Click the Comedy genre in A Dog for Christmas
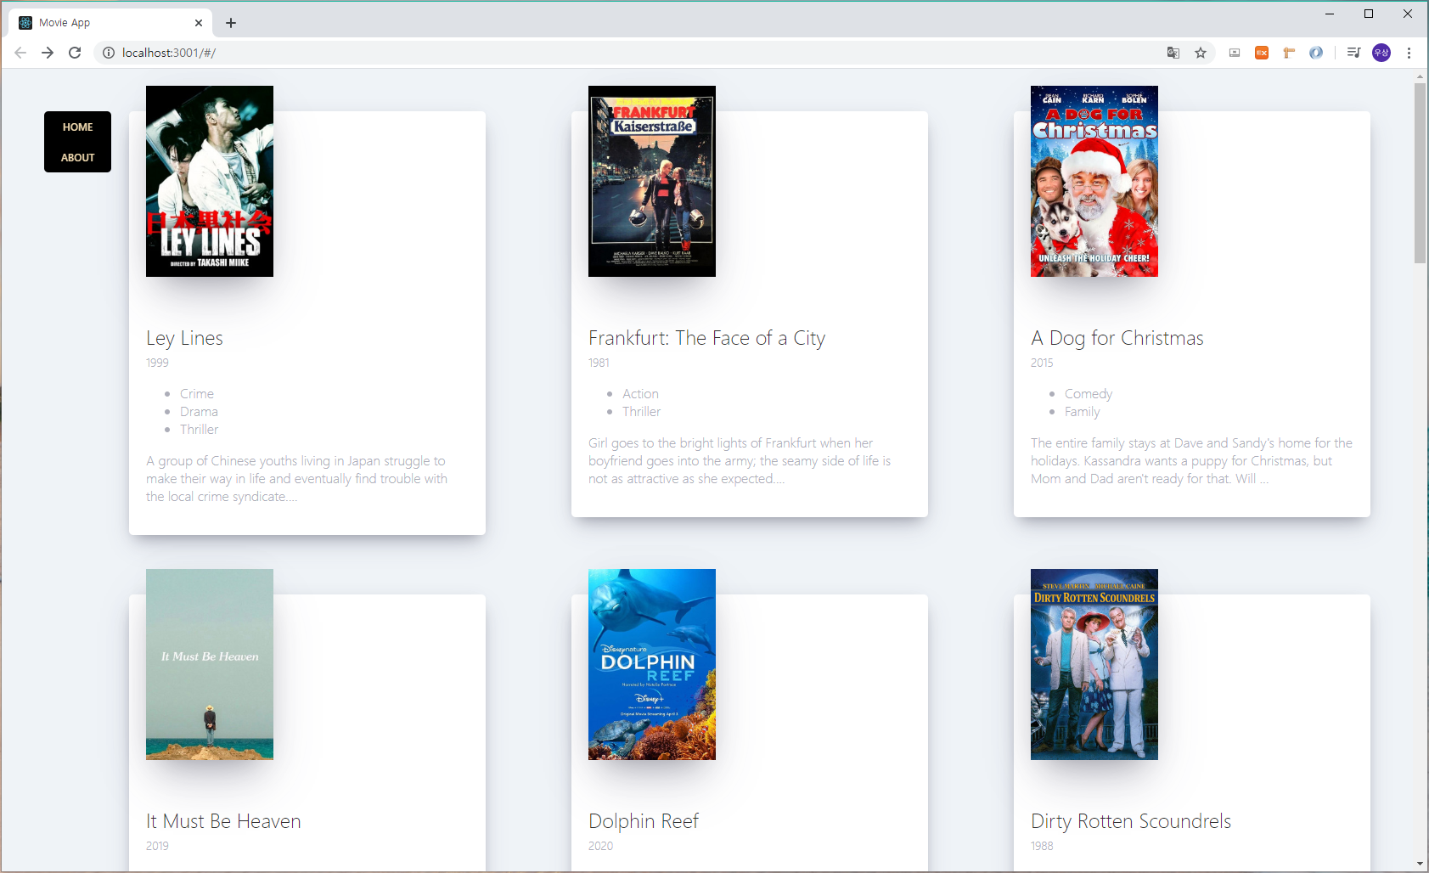 1089,394
